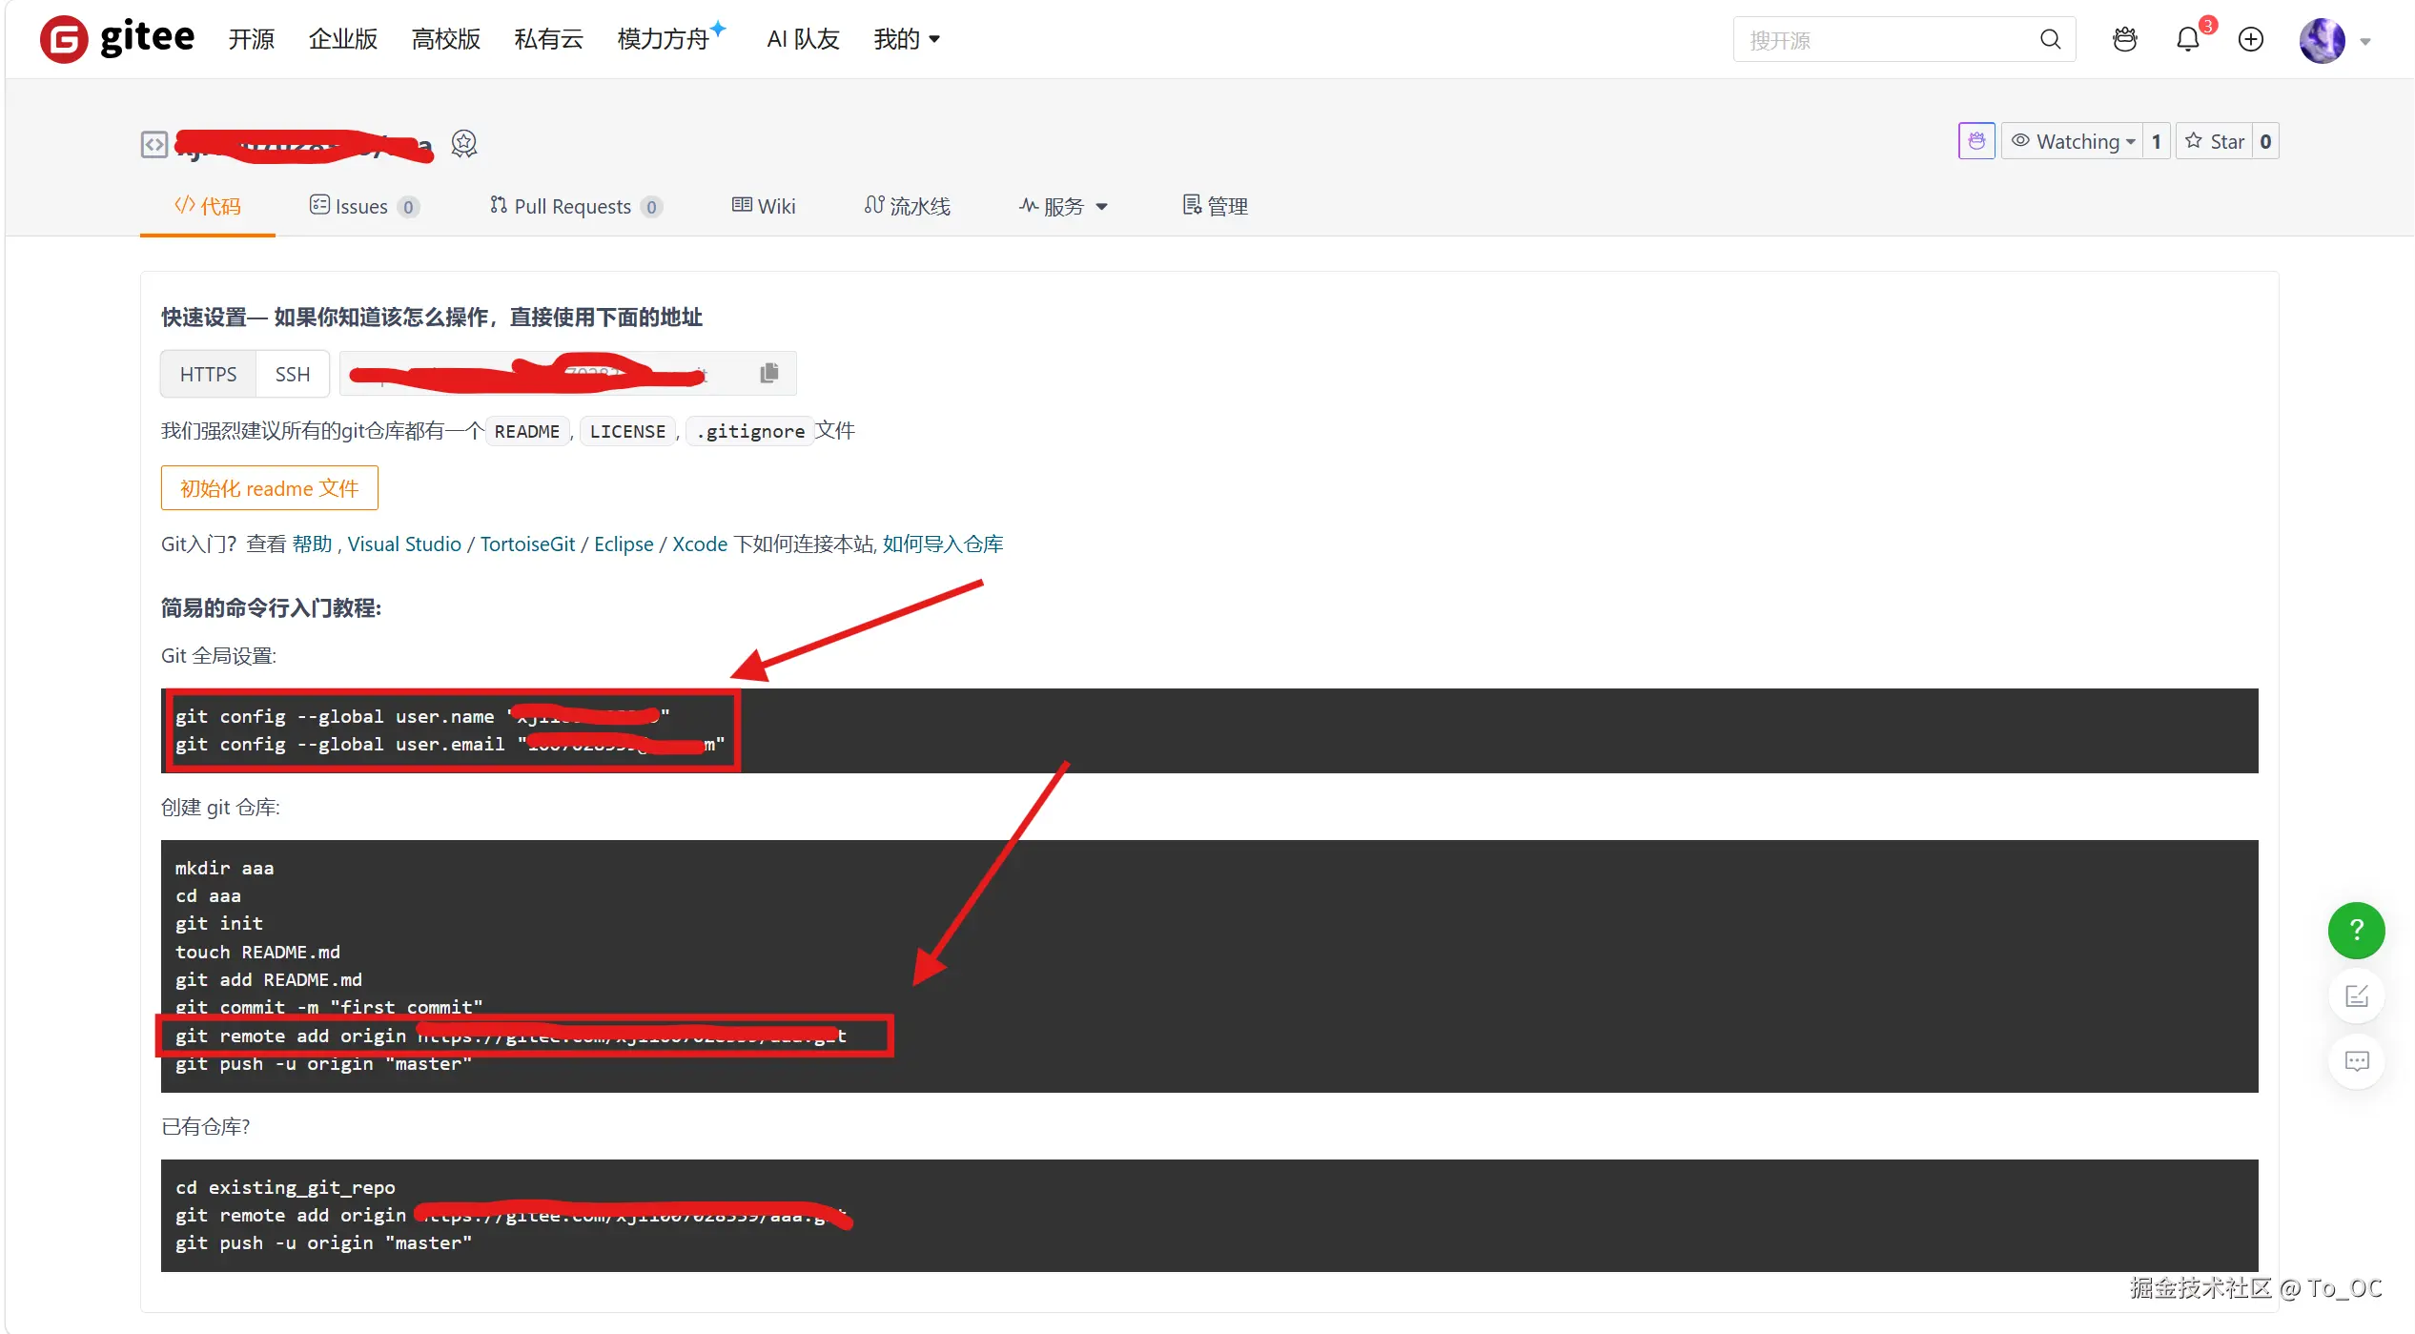Select the SSH protocol option

[293, 374]
